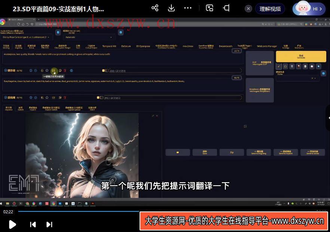The width and height of the screenshot is (330, 232).
Task: Open the Checkpoint Merger tab
Action: click(x=62, y=46)
